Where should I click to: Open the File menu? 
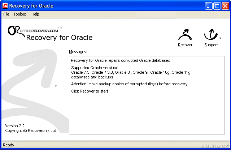click(6, 14)
